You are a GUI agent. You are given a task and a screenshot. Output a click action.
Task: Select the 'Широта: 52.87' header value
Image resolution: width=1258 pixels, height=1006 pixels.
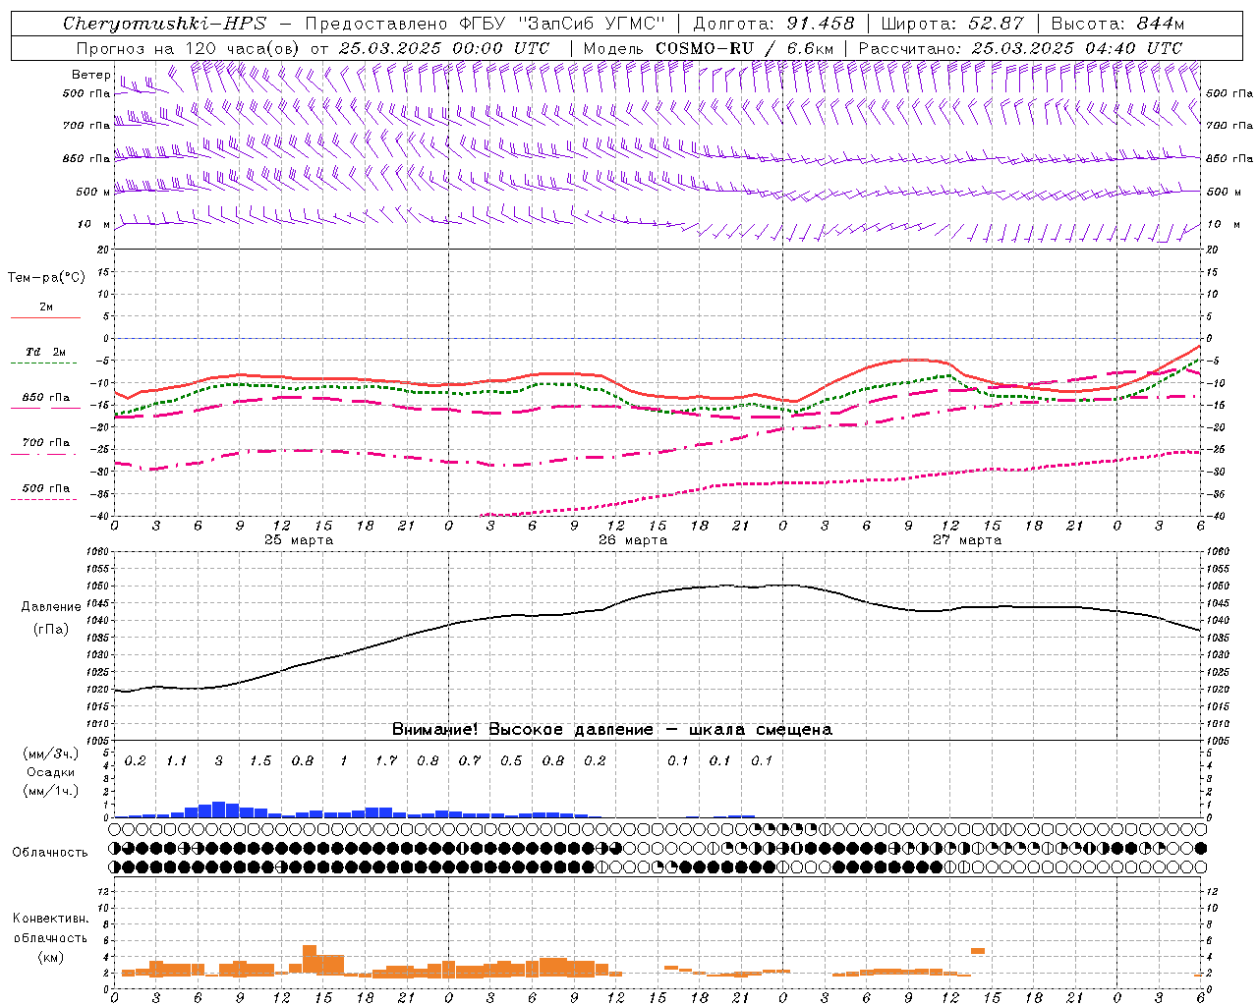point(952,24)
